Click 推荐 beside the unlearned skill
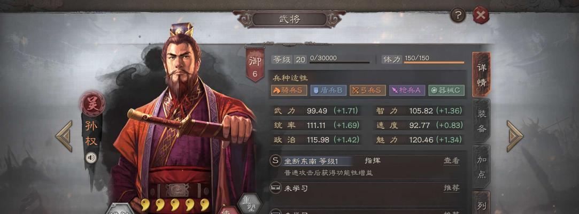The image size is (579, 214). click(452, 188)
